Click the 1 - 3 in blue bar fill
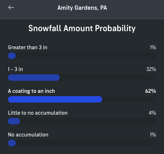Viewport: 164px width, 154px height. (x=34, y=78)
